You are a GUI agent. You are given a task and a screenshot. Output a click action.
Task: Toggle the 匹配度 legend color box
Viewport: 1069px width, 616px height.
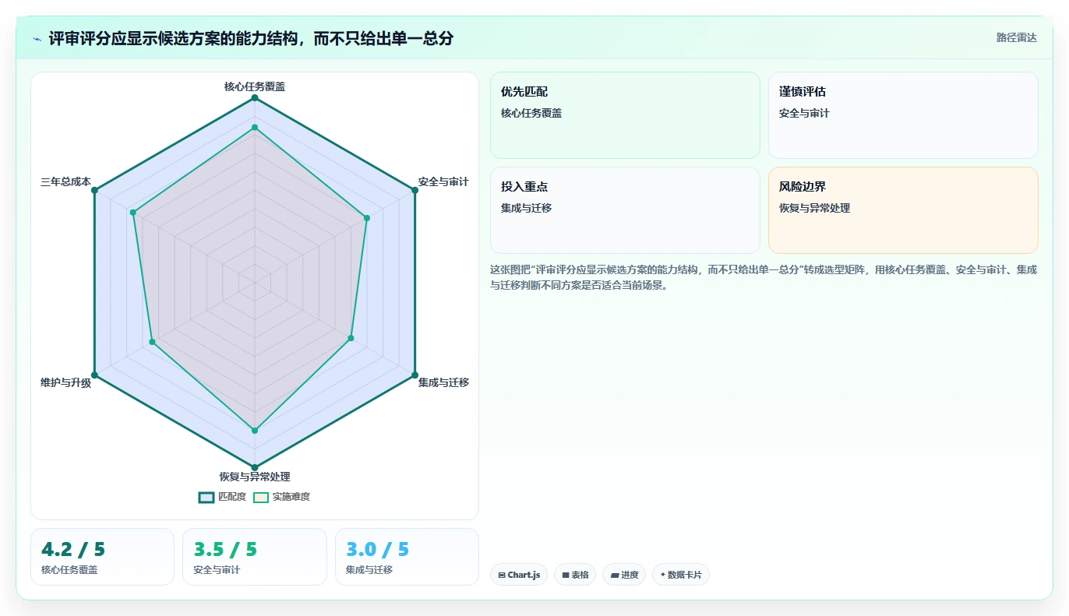206,497
